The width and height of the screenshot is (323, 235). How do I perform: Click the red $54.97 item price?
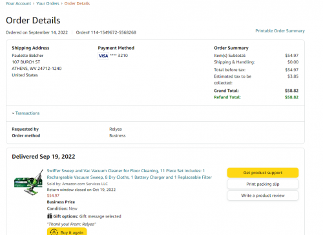53,196
